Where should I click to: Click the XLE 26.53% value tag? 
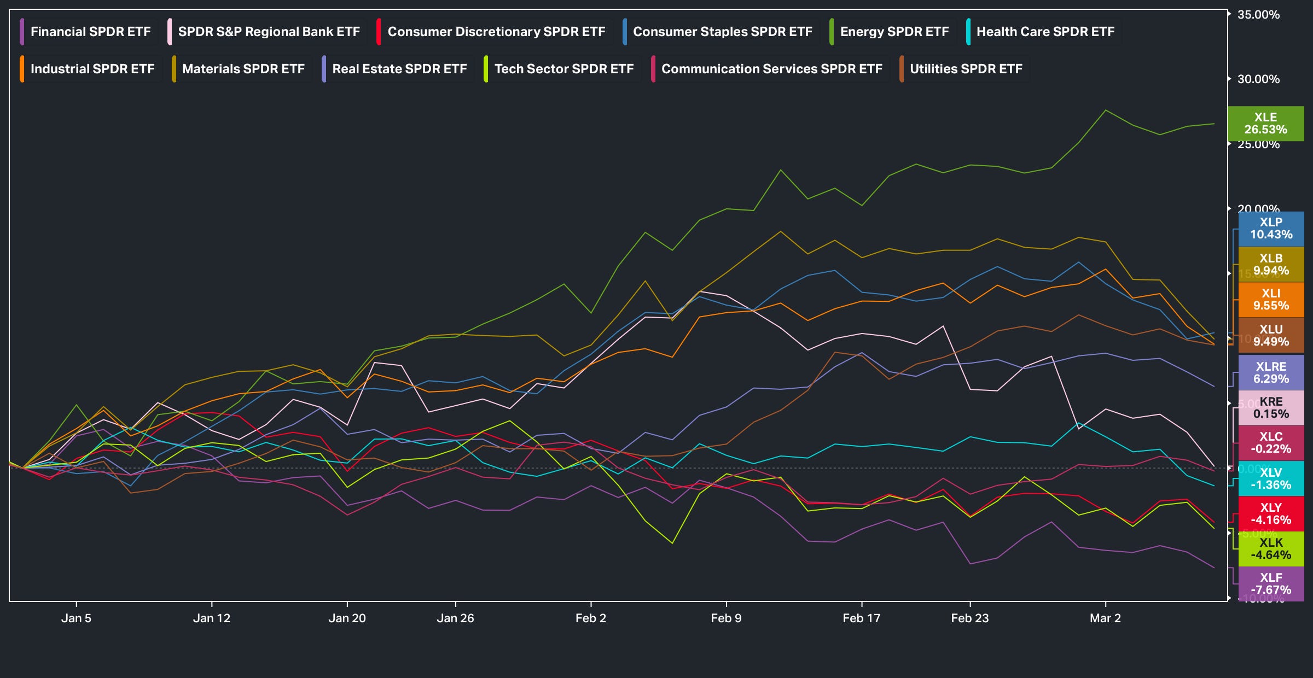[1265, 124]
